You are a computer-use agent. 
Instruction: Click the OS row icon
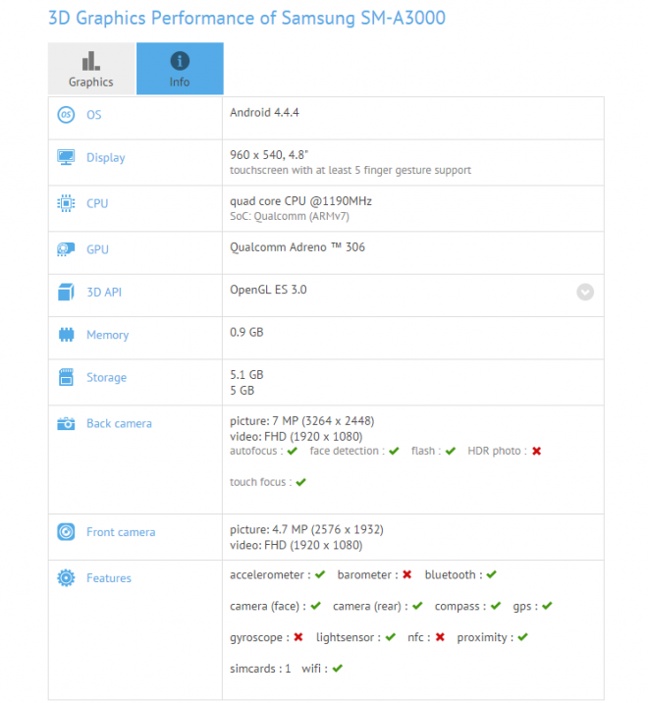(x=66, y=114)
